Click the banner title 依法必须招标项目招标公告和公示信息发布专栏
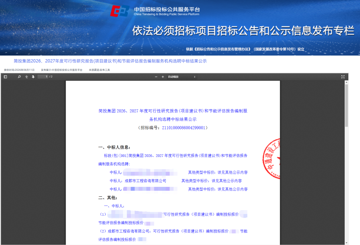Image resolution: width=360 pixels, height=245 pixels. (243, 31)
